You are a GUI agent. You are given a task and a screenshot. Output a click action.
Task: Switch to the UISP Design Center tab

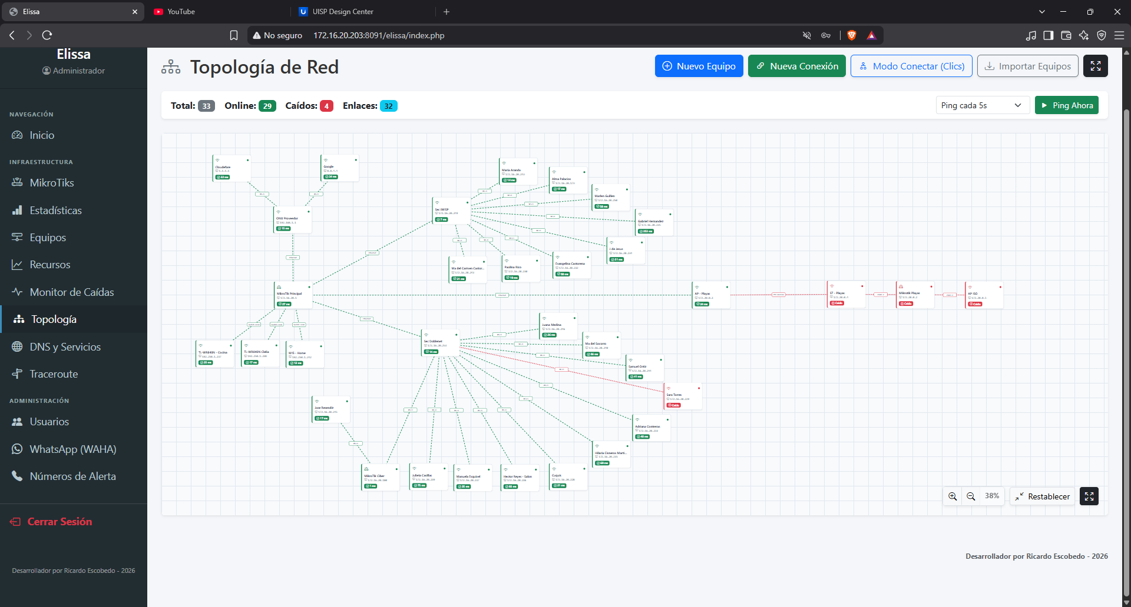pos(362,11)
